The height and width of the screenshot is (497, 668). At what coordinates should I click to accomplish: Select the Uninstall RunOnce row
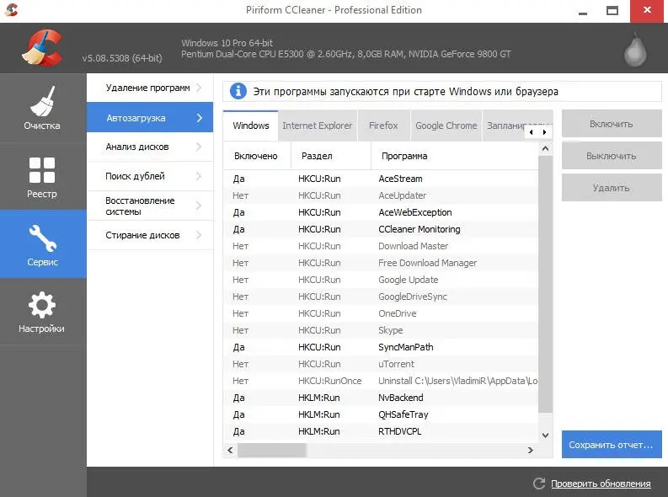(381, 381)
